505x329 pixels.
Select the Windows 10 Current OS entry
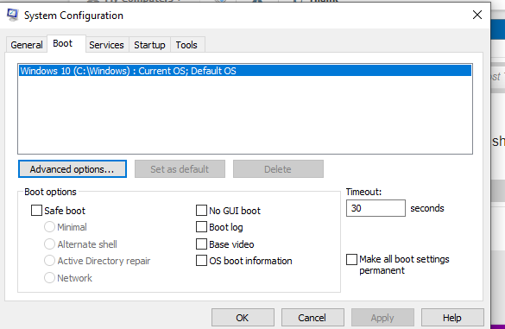(245, 71)
